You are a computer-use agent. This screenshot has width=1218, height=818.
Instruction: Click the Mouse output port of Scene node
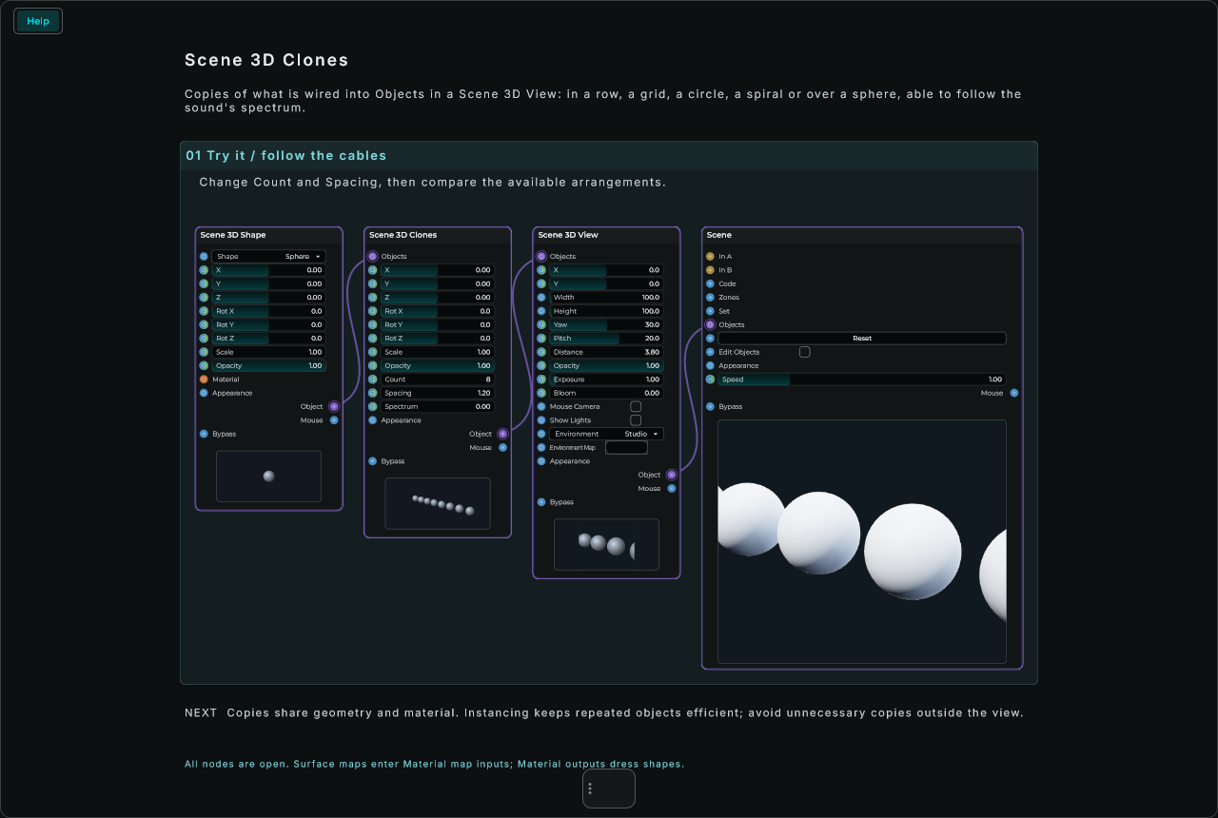click(1014, 393)
